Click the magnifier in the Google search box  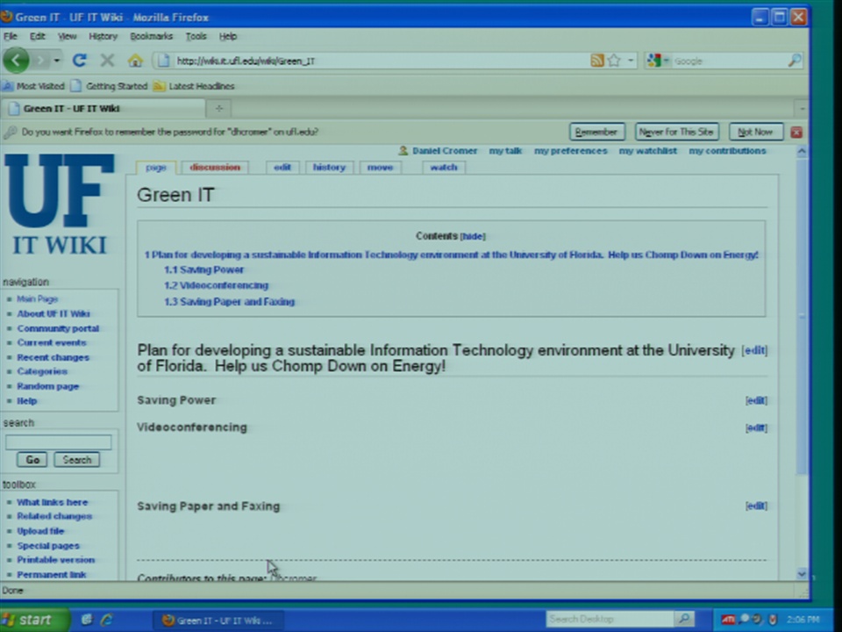pyautogui.click(x=795, y=61)
